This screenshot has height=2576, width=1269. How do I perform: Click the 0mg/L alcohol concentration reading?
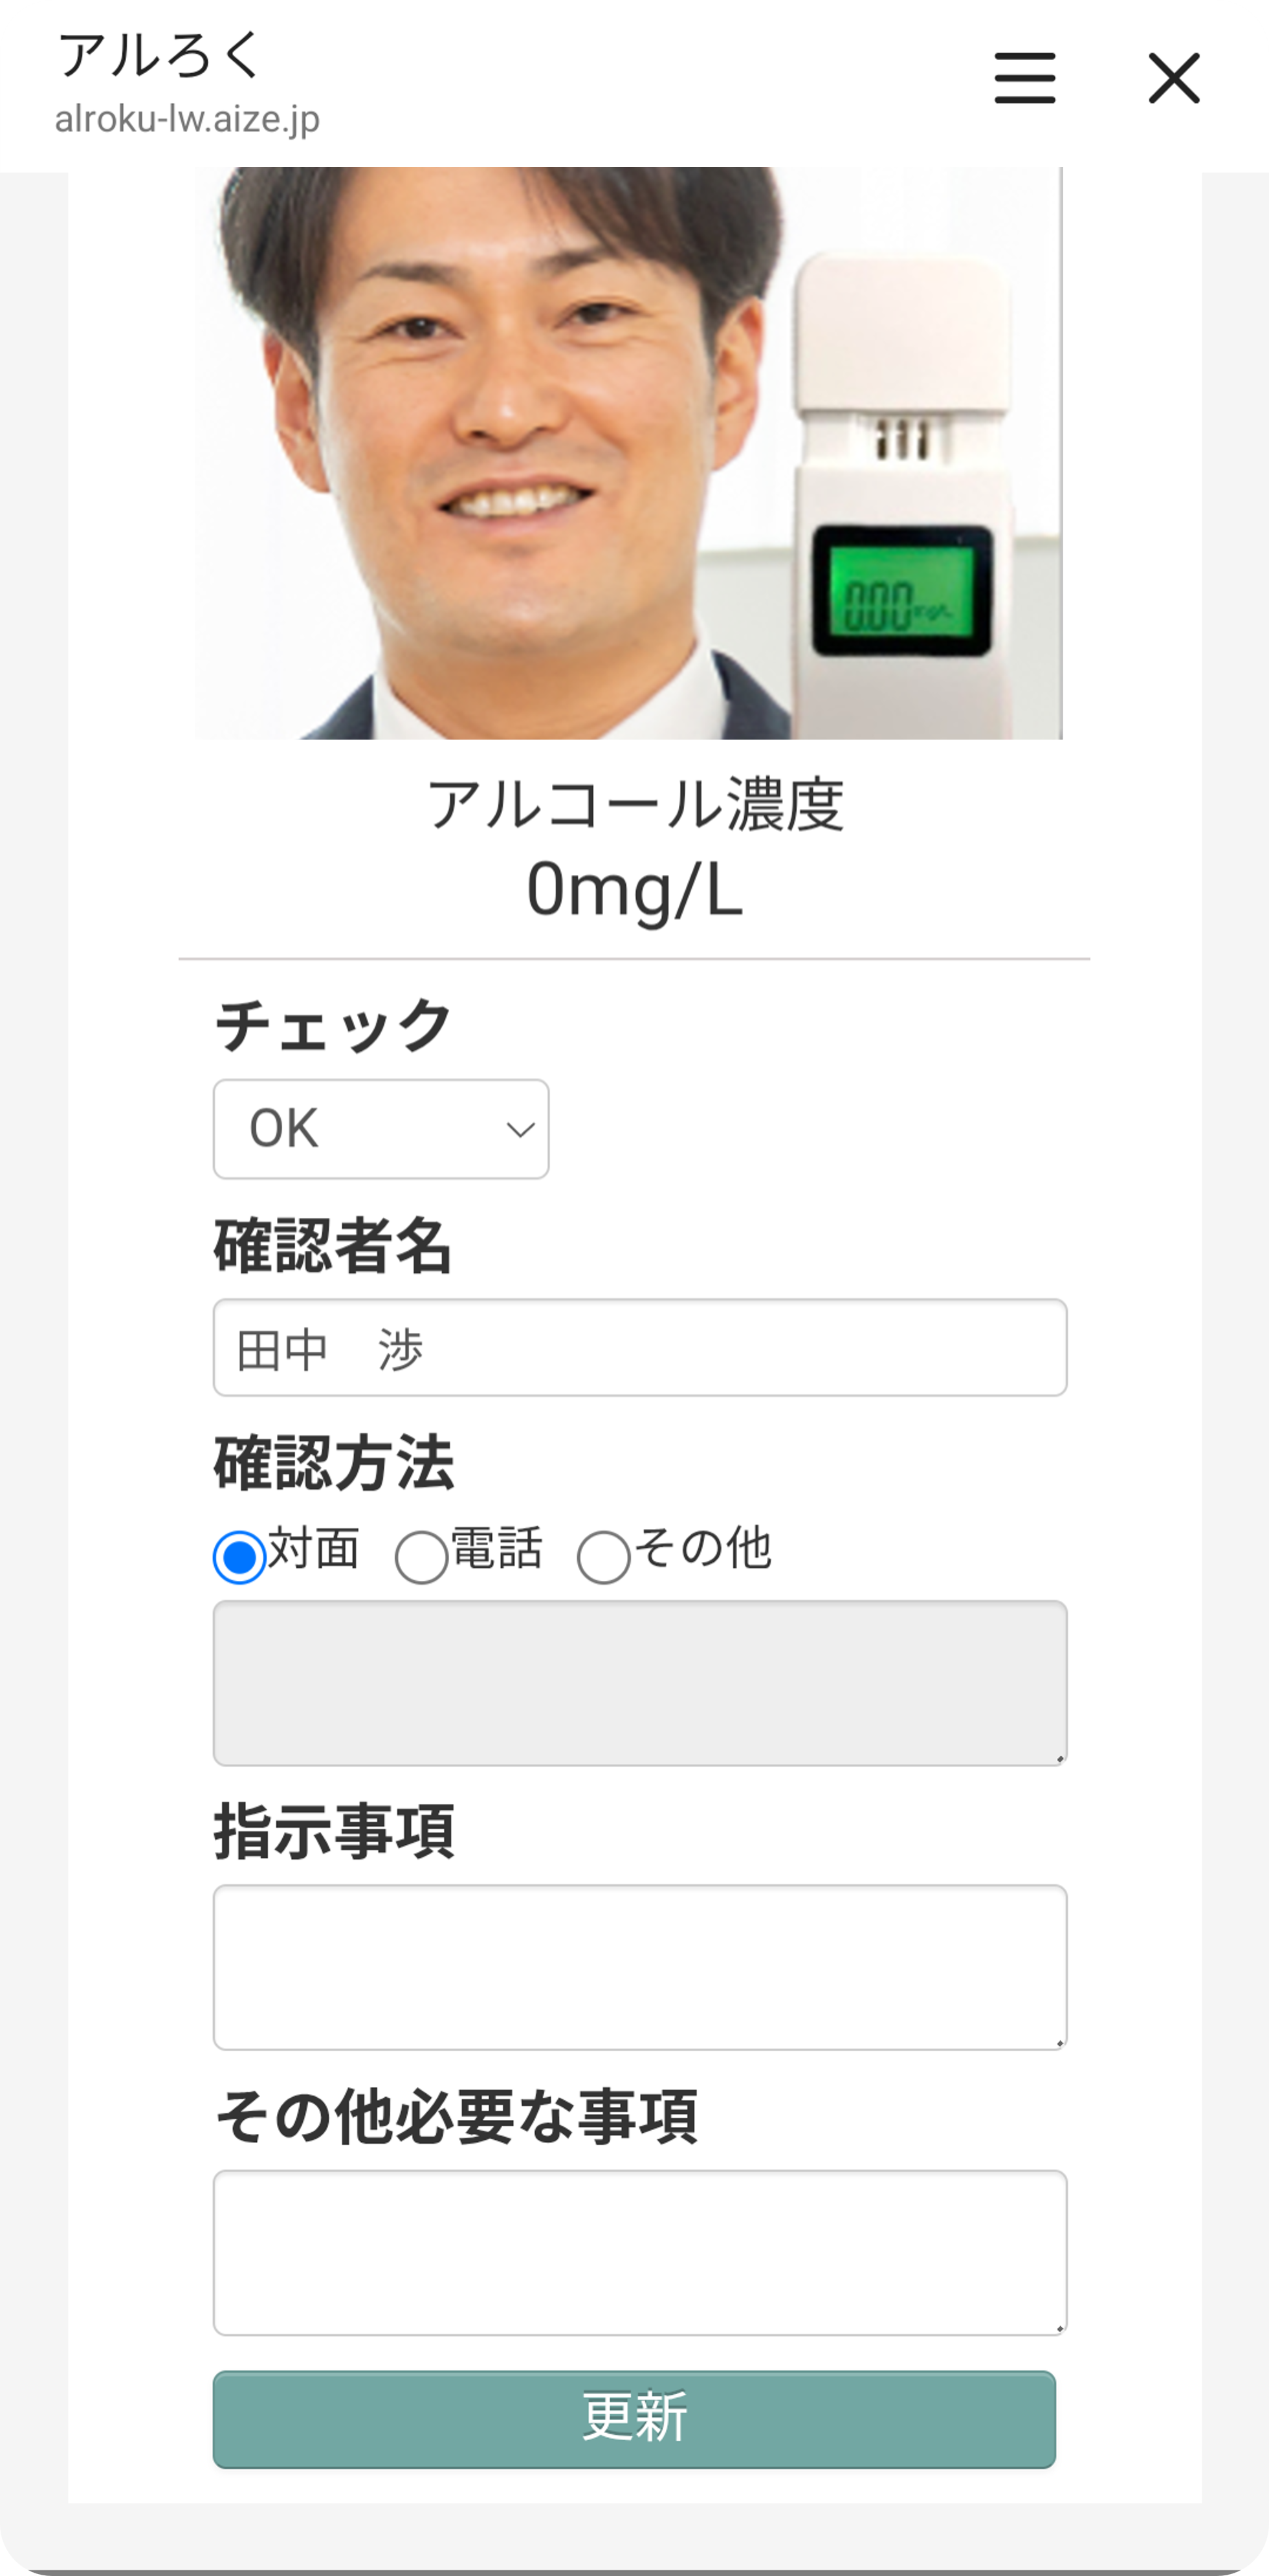click(x=634, y=889)
